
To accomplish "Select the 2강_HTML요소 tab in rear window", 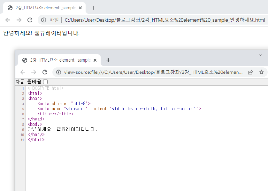I will 44,8.
